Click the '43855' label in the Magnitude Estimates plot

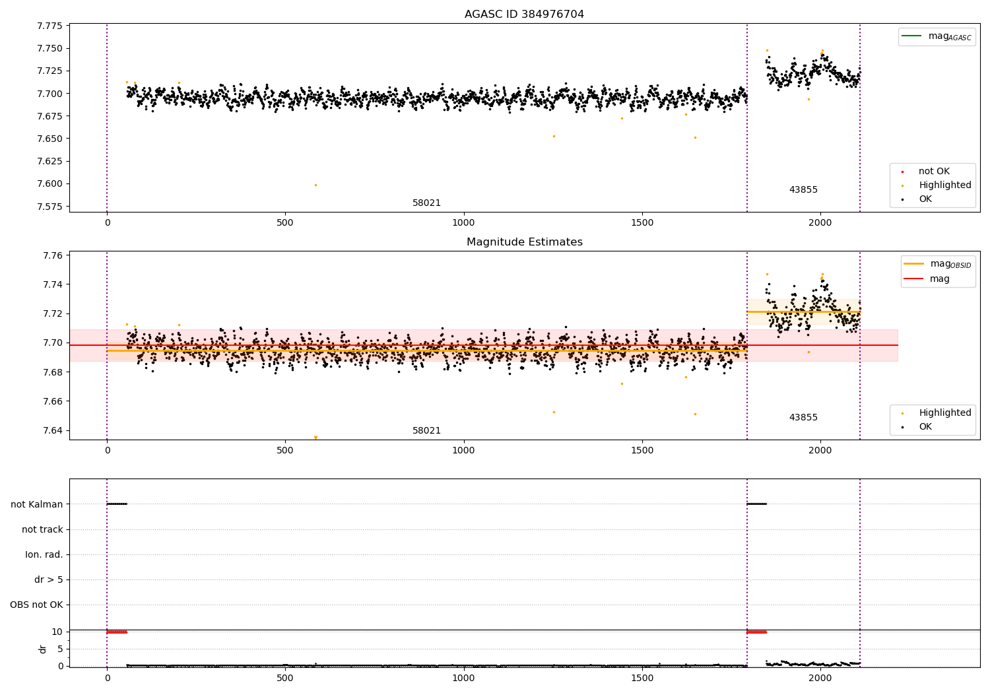[803, 417]
